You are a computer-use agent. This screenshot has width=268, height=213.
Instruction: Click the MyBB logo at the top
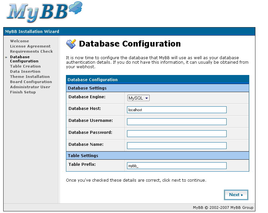click(44, 12)
